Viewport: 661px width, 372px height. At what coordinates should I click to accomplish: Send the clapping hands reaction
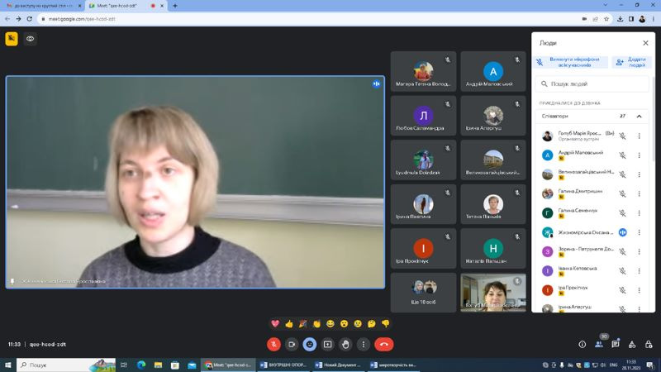point(316,323)
